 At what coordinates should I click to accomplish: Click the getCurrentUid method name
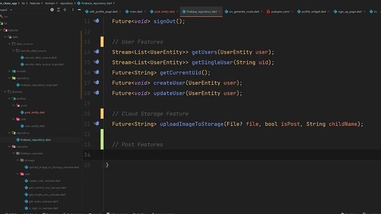point(180,73)
